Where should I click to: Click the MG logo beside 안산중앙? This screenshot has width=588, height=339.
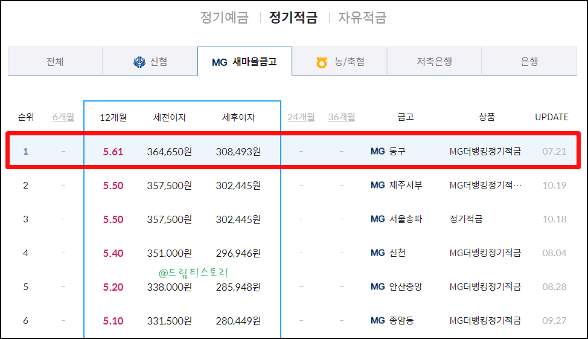point(378,286)
